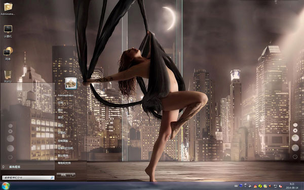The image size is (304, 190).
Task: Open the 计算机 desktop icon
Action: coord(8,31)
